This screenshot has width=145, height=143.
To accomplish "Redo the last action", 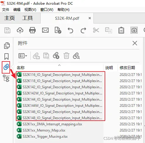I will (x=83, y=30).
